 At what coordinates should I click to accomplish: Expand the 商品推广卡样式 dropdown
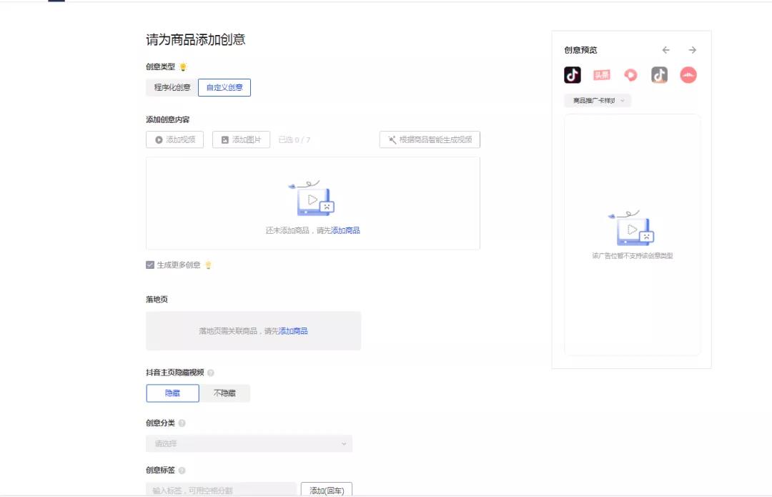tap(598, 101)
